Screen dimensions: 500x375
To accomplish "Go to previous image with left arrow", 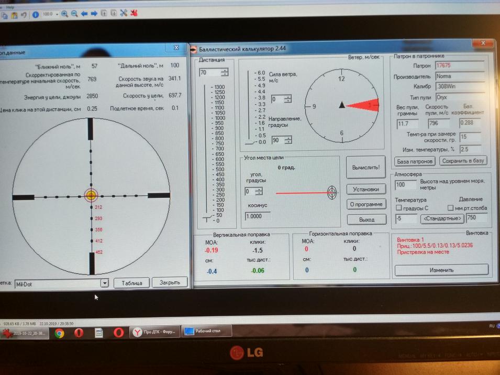I will (84, 14).
